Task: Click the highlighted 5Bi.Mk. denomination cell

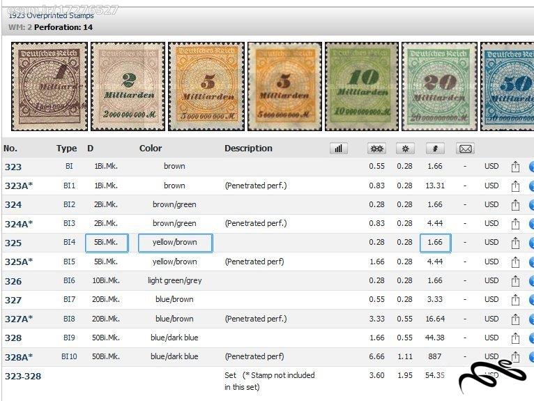Action: coord(107,243)
